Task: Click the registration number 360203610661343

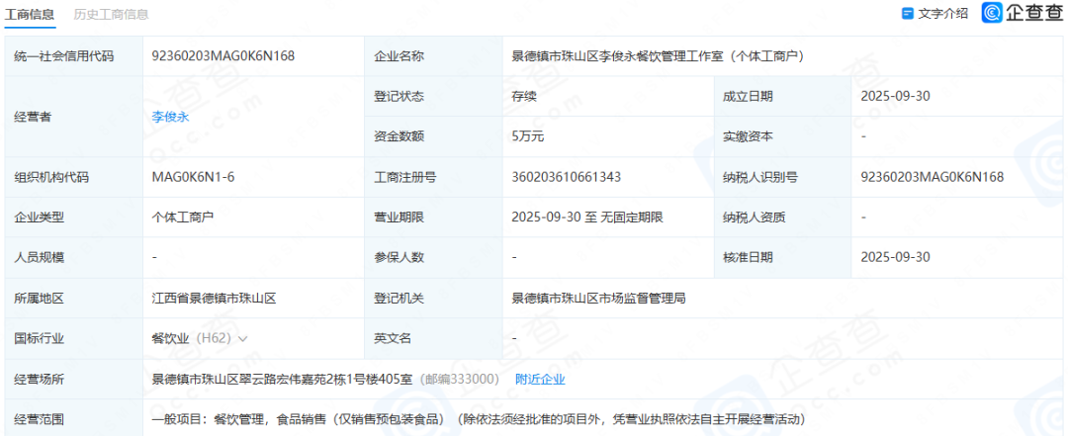Action: tap(567, 177)
